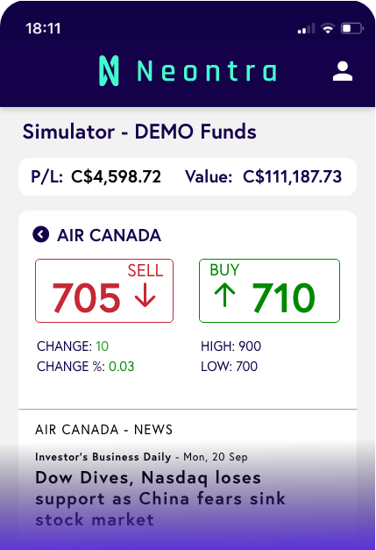Viewport: 376px width, 550px height.
Task: Open the user profile icon
Action: (343, 71)
